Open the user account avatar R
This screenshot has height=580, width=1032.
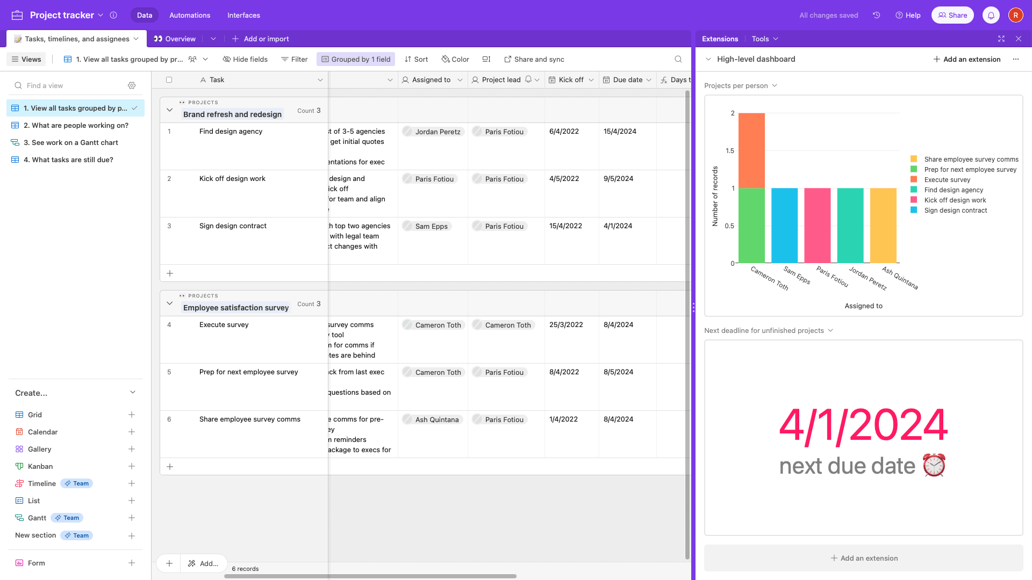1015,15
